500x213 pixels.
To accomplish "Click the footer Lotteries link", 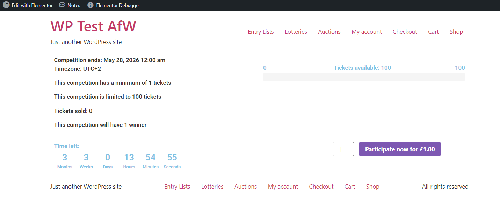I will pyautogui.click(x=212, y=187).
